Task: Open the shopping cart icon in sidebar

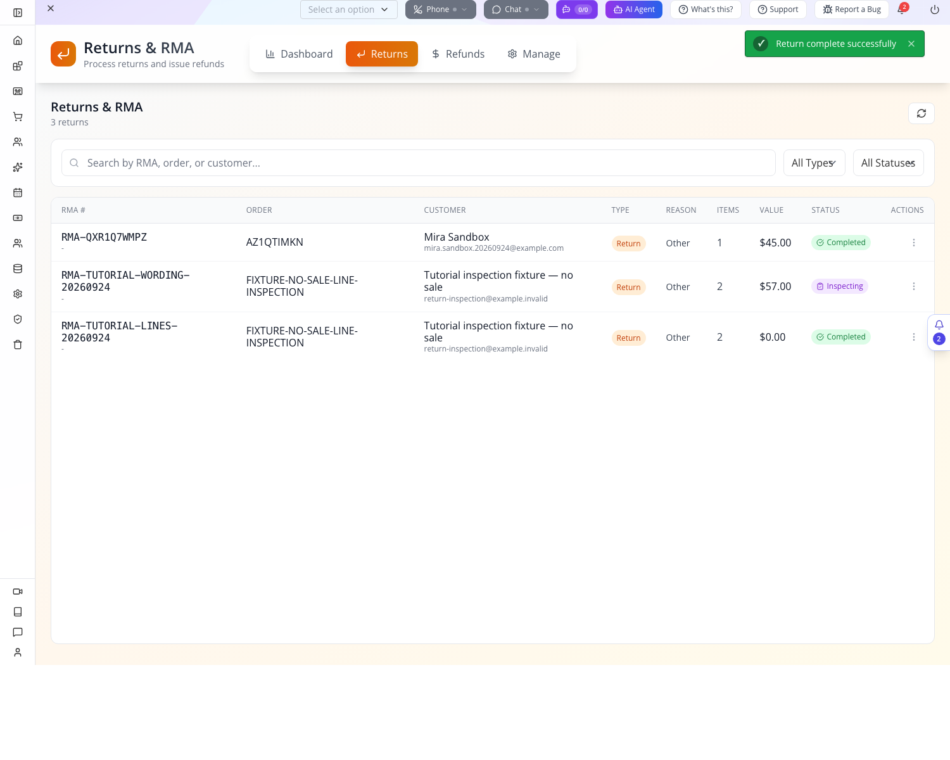Action: coord(18,117)
